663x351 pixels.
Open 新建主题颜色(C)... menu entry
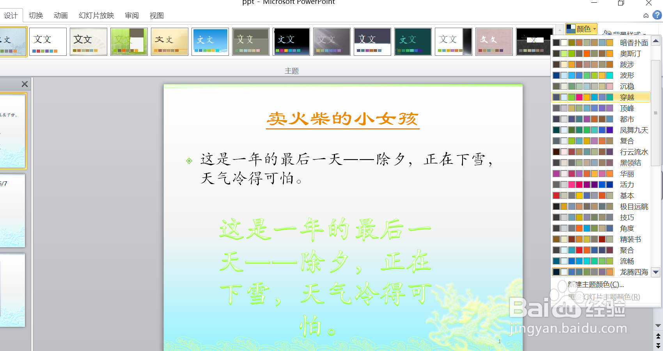tap(596, 285)
